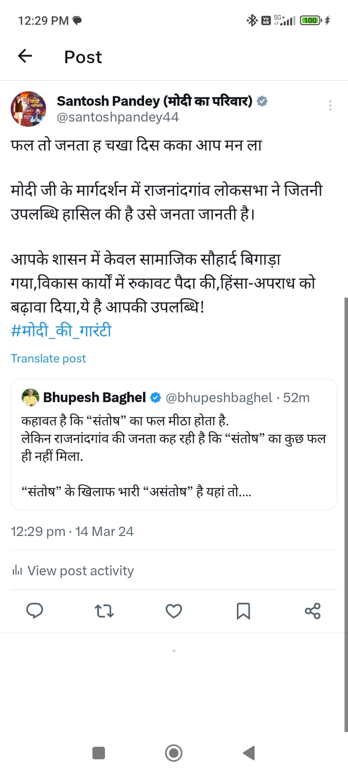The height and width of the screenshot is (774, 348).
Task: Like the post with heart icon
Action: pyautogui.click(x=174, y=611)
